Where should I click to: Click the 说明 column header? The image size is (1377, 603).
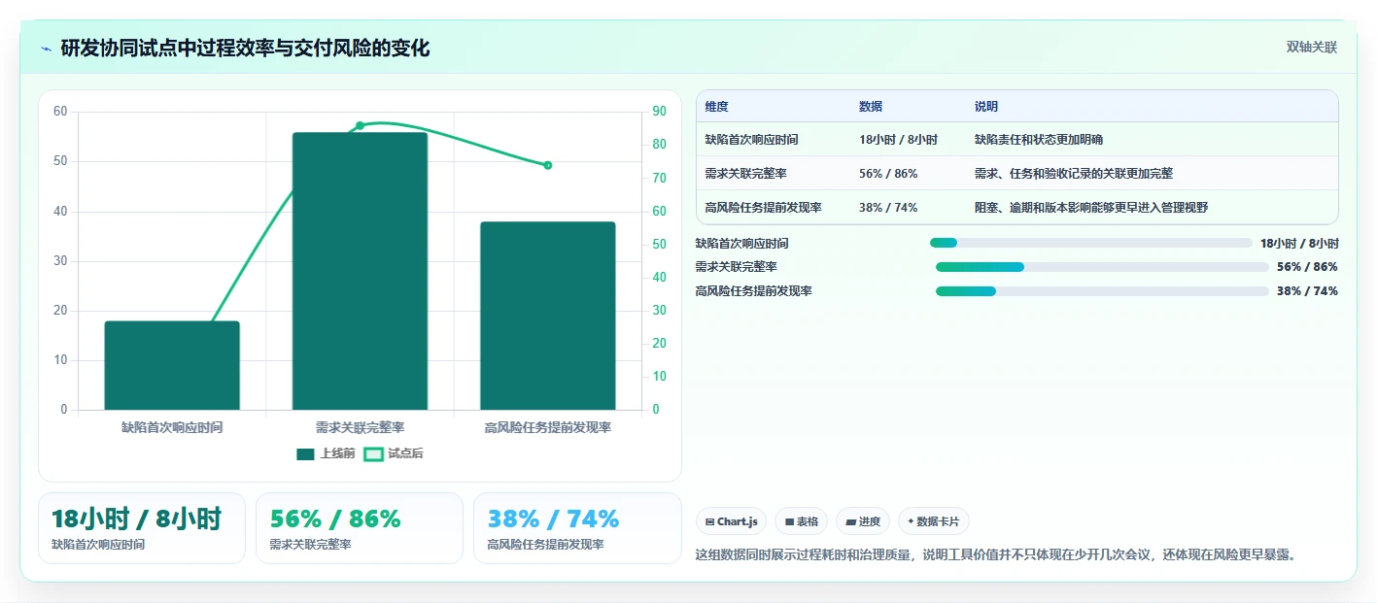pos(986,107)
